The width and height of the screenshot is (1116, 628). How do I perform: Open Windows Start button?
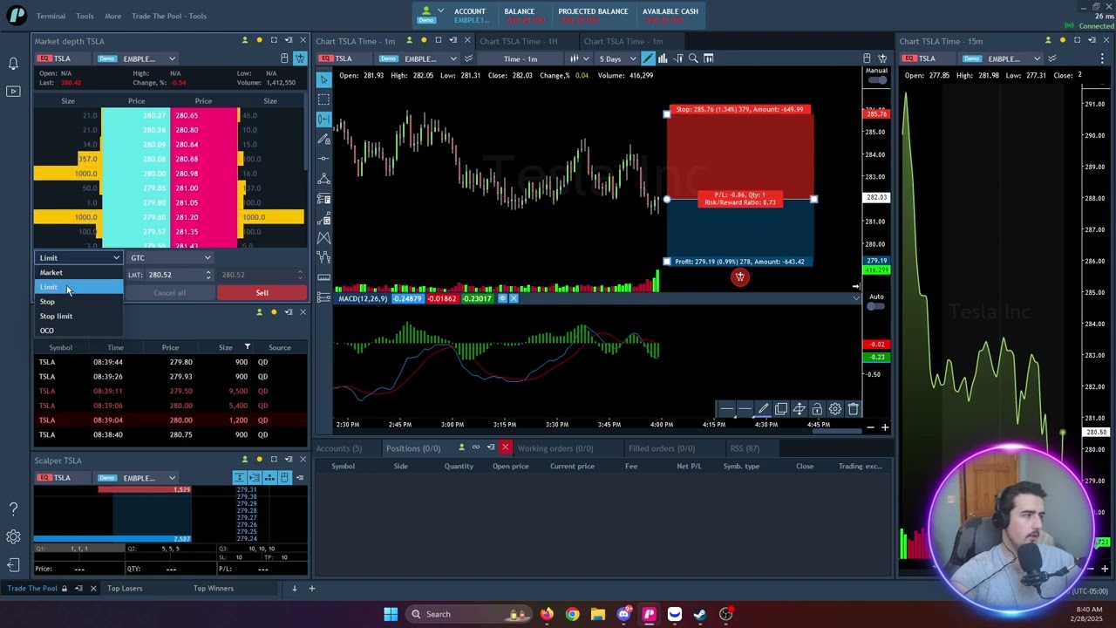point(391,614)
